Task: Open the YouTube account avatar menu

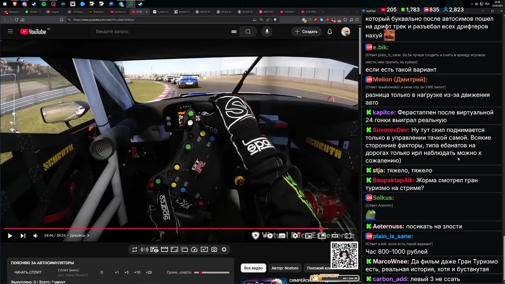Action: pos(346,32)
